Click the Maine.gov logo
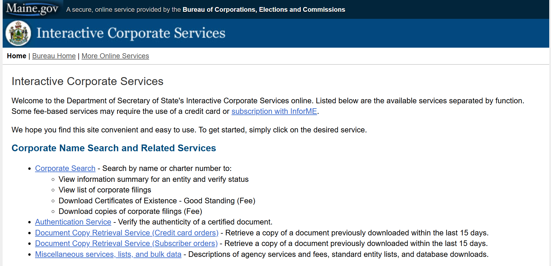Screen dimensions: 551x266 (x=32, y=9)
